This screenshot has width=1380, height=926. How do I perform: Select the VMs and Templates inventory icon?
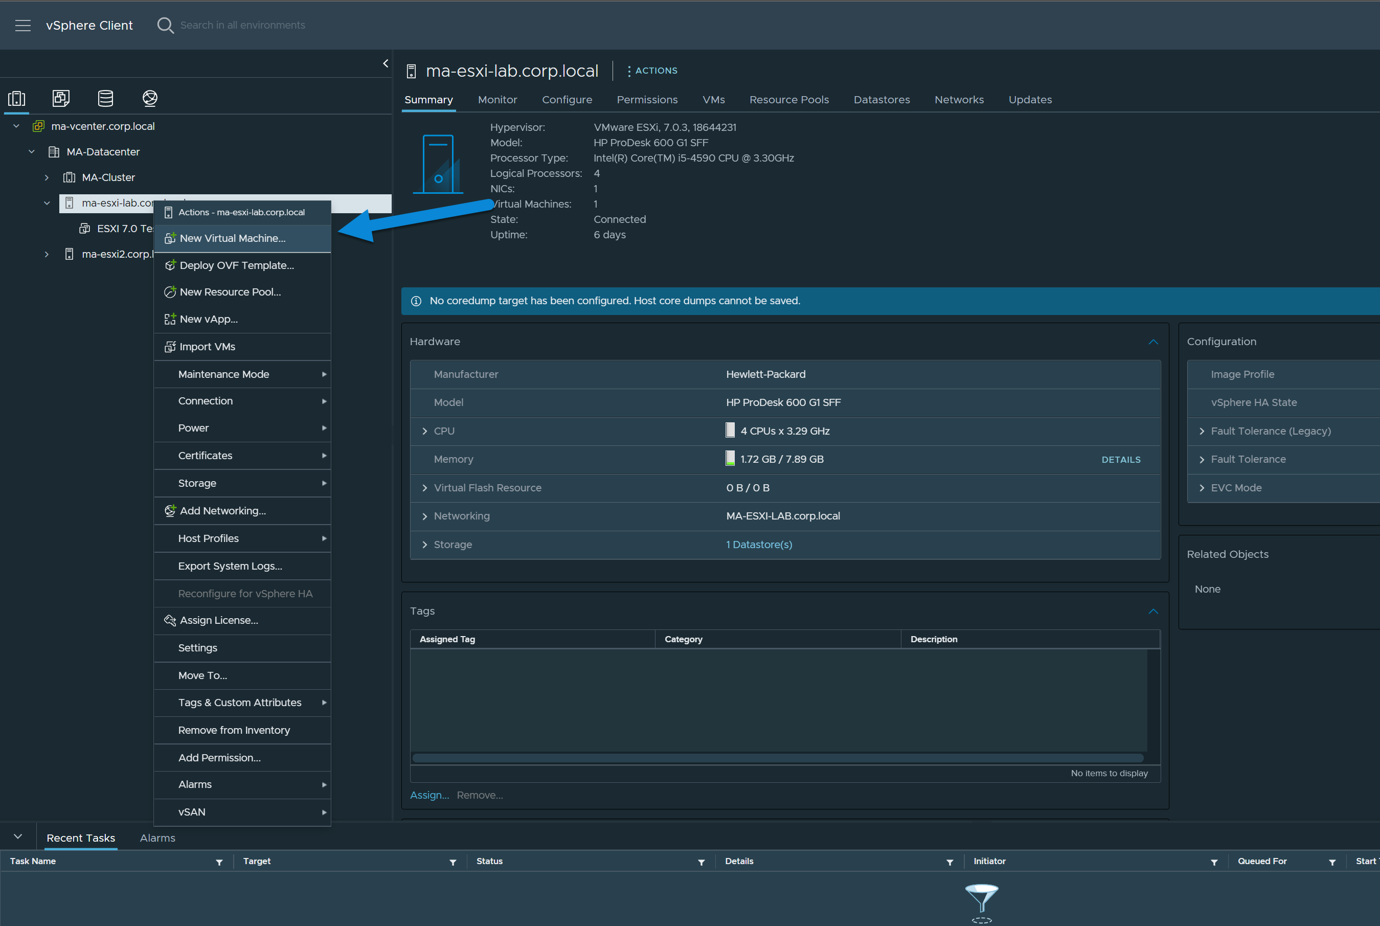click(x=61, y=98)
